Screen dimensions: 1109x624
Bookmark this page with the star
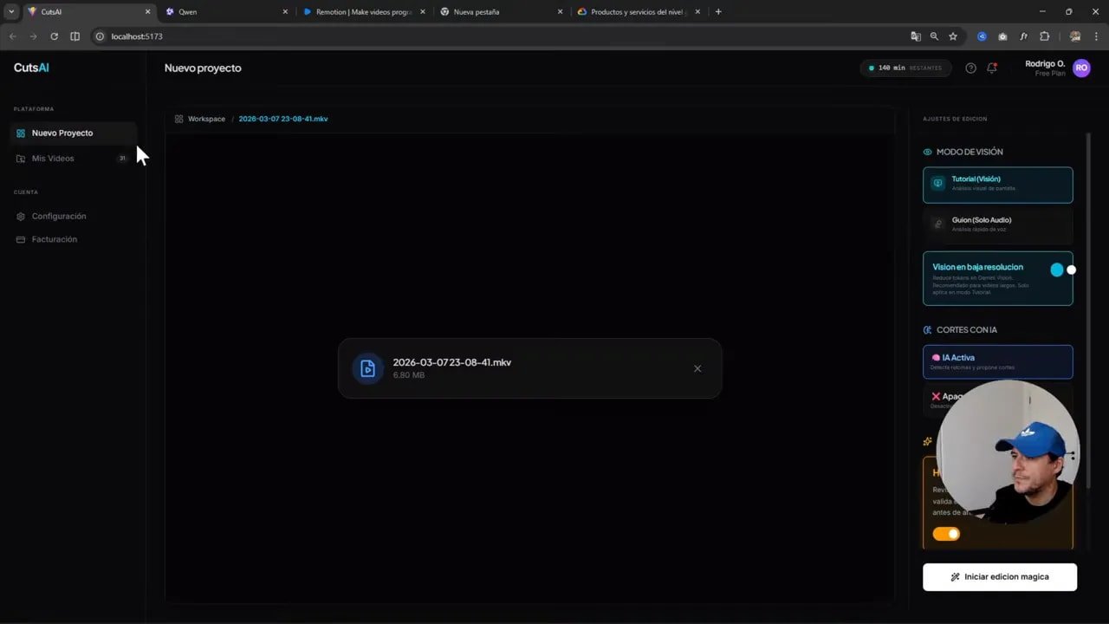pyautogui.click(x=953, y=36)
